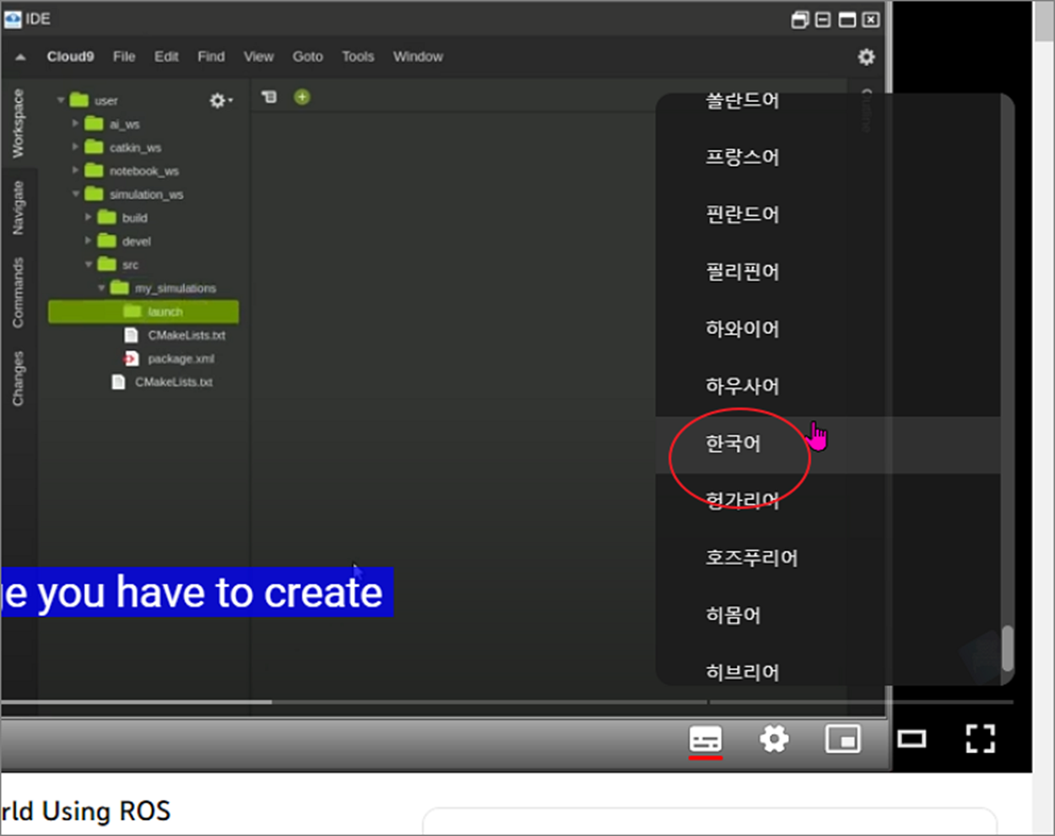Image resolution: width=1055 pixels, height=836 pixels.
Task: Switch to the Workspace side tab
Action: click(18, 123)
